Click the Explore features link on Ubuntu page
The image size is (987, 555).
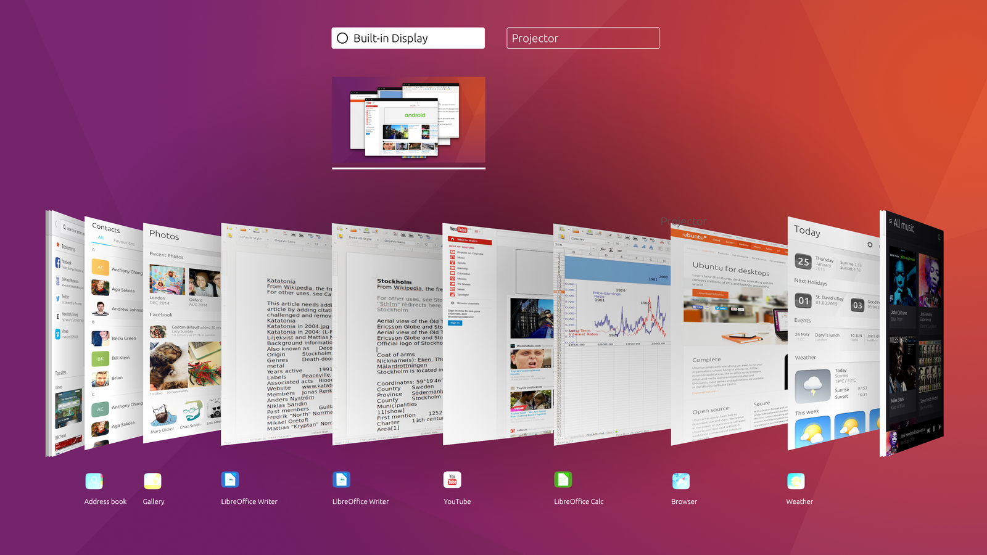pos(704,392)
